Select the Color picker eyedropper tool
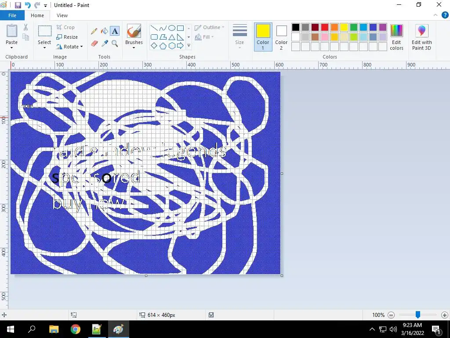Image resolution: width=450 pixels, height=338 pixels. 105,44
